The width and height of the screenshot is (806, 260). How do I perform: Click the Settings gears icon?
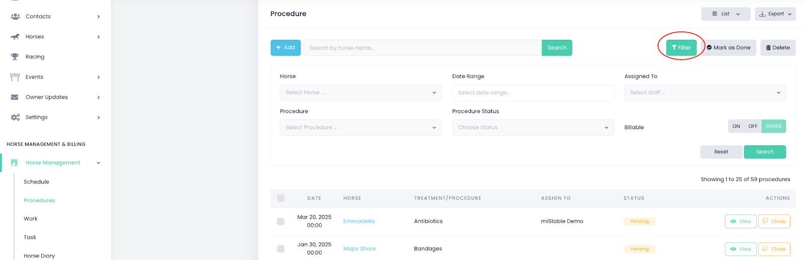15,117
